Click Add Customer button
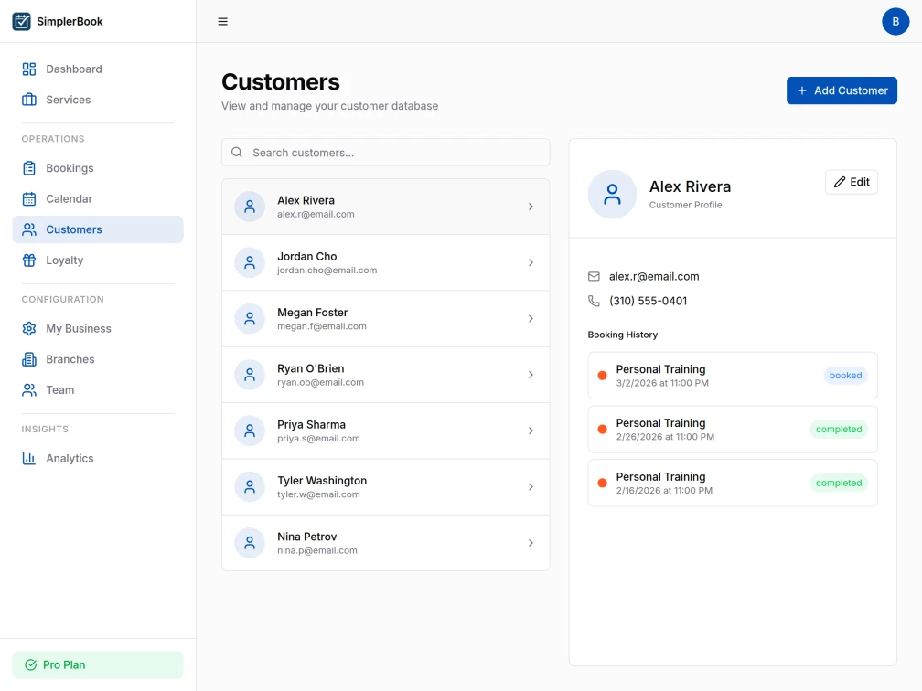922x691 pixels. pyautogui.click(x=842, y=90)
